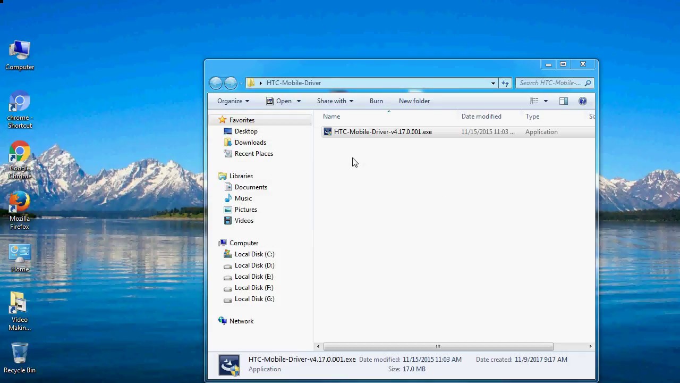The width and height of the screenshot is (680, 383).
Task: Open Local Disk (D:)
Action: tap(254, 265)
